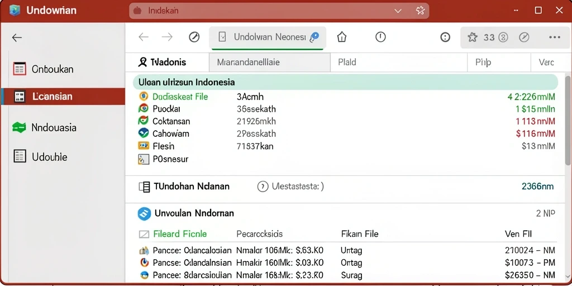Select the Cahowam row
572x286 pixels.
pyautogui.click(x=346, y=134)
